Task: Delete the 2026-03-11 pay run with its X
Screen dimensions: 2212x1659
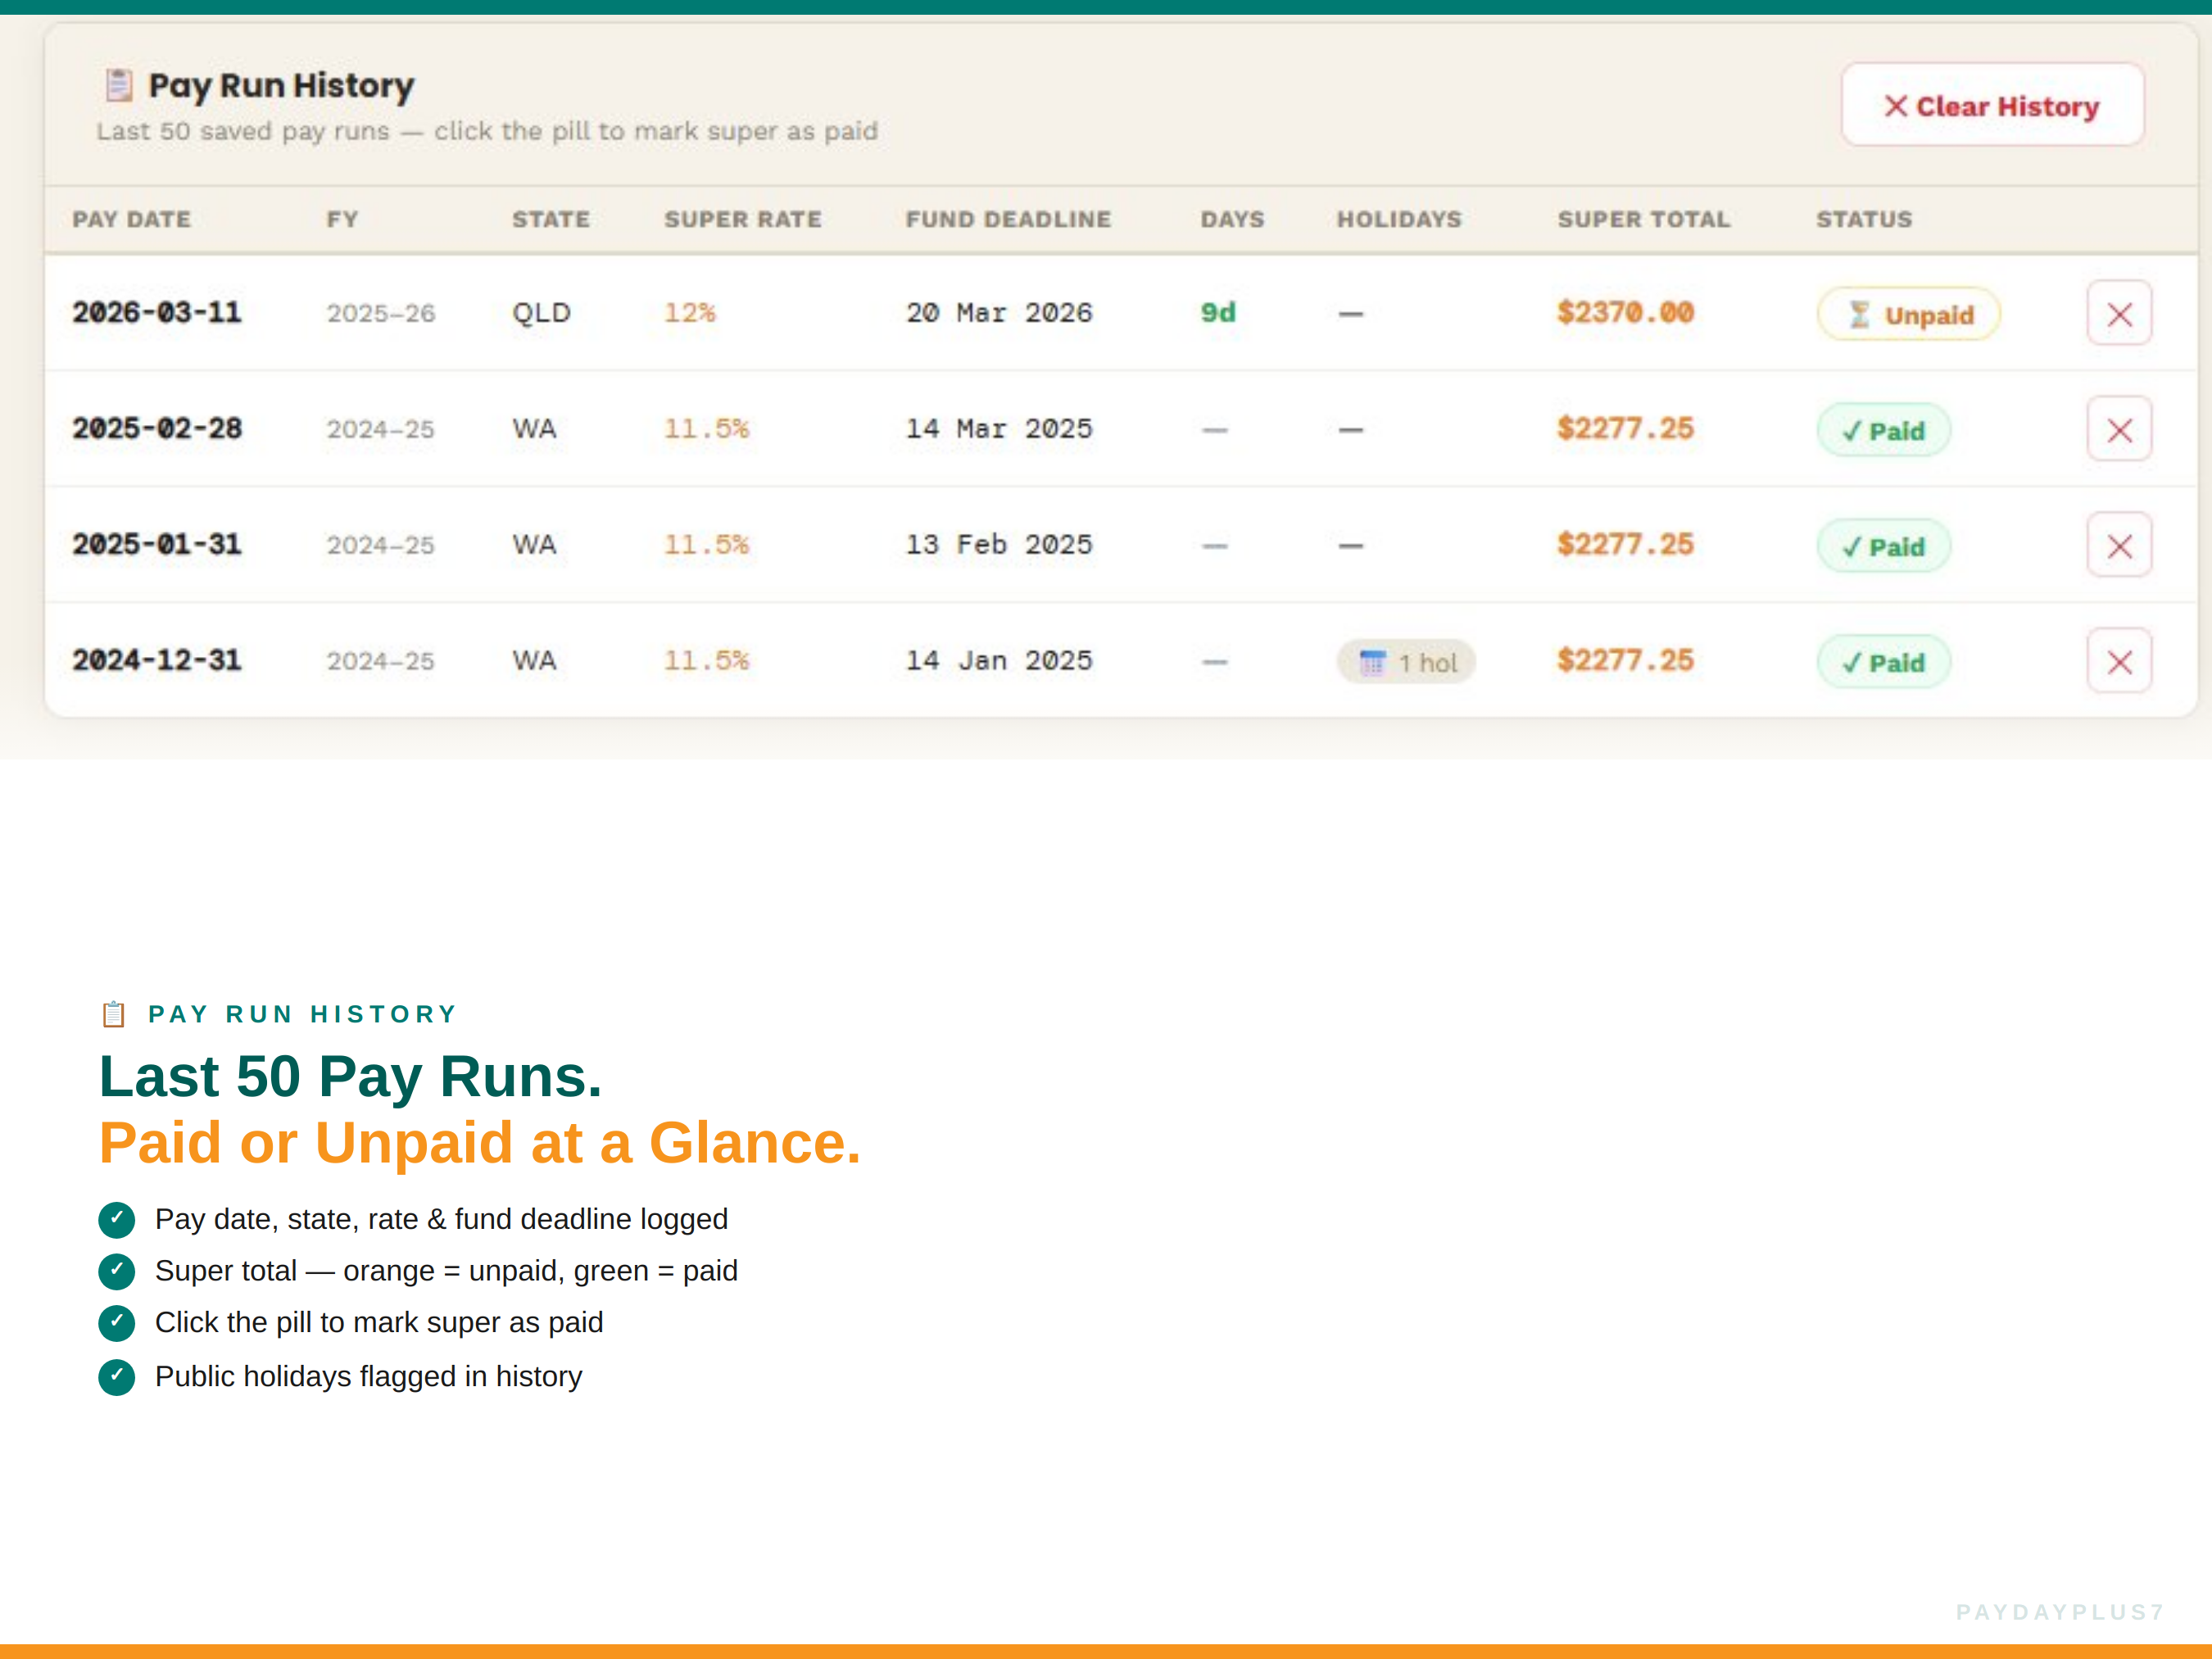Action: click(2119, 313)
